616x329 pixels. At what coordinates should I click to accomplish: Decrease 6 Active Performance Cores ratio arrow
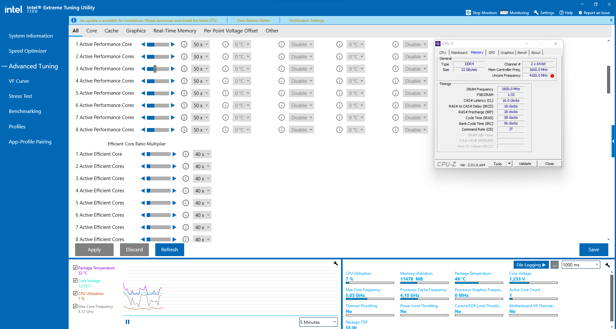[x=143, y=105]
